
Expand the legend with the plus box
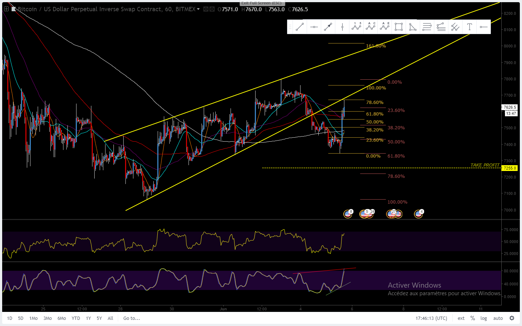6,9
